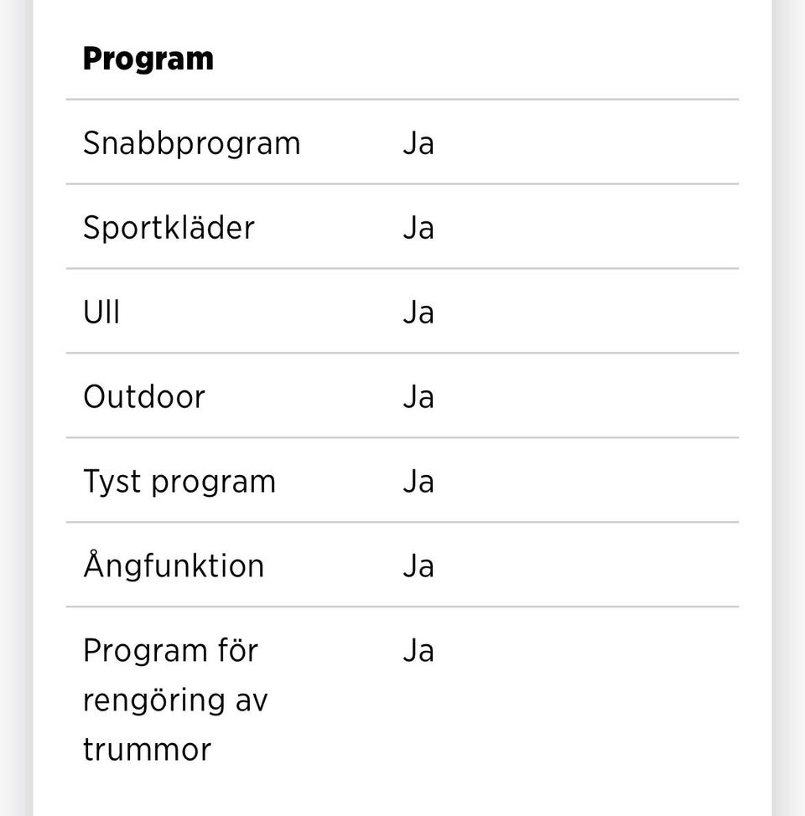This screenshot has width=805, height=816.
Task: Click the bold Program section heading
Action: [x=148, y=59]
